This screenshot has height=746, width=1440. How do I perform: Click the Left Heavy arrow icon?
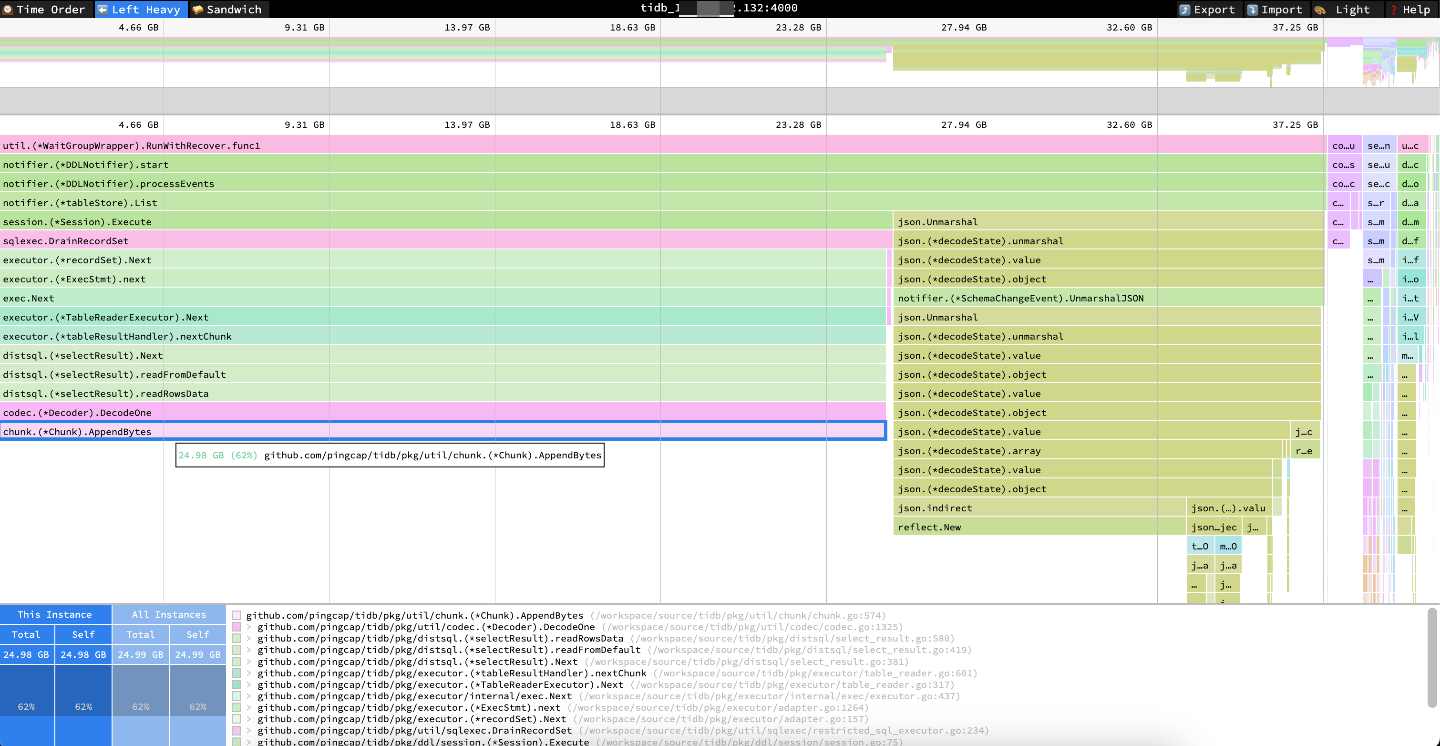click(x=103, y=10)
